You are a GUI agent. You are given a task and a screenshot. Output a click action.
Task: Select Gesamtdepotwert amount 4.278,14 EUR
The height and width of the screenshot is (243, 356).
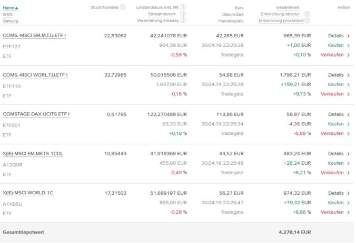pos(295,233)
